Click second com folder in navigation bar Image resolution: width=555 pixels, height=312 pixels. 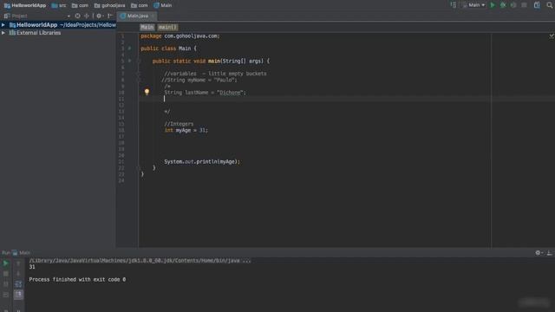(x=140, y=5)
